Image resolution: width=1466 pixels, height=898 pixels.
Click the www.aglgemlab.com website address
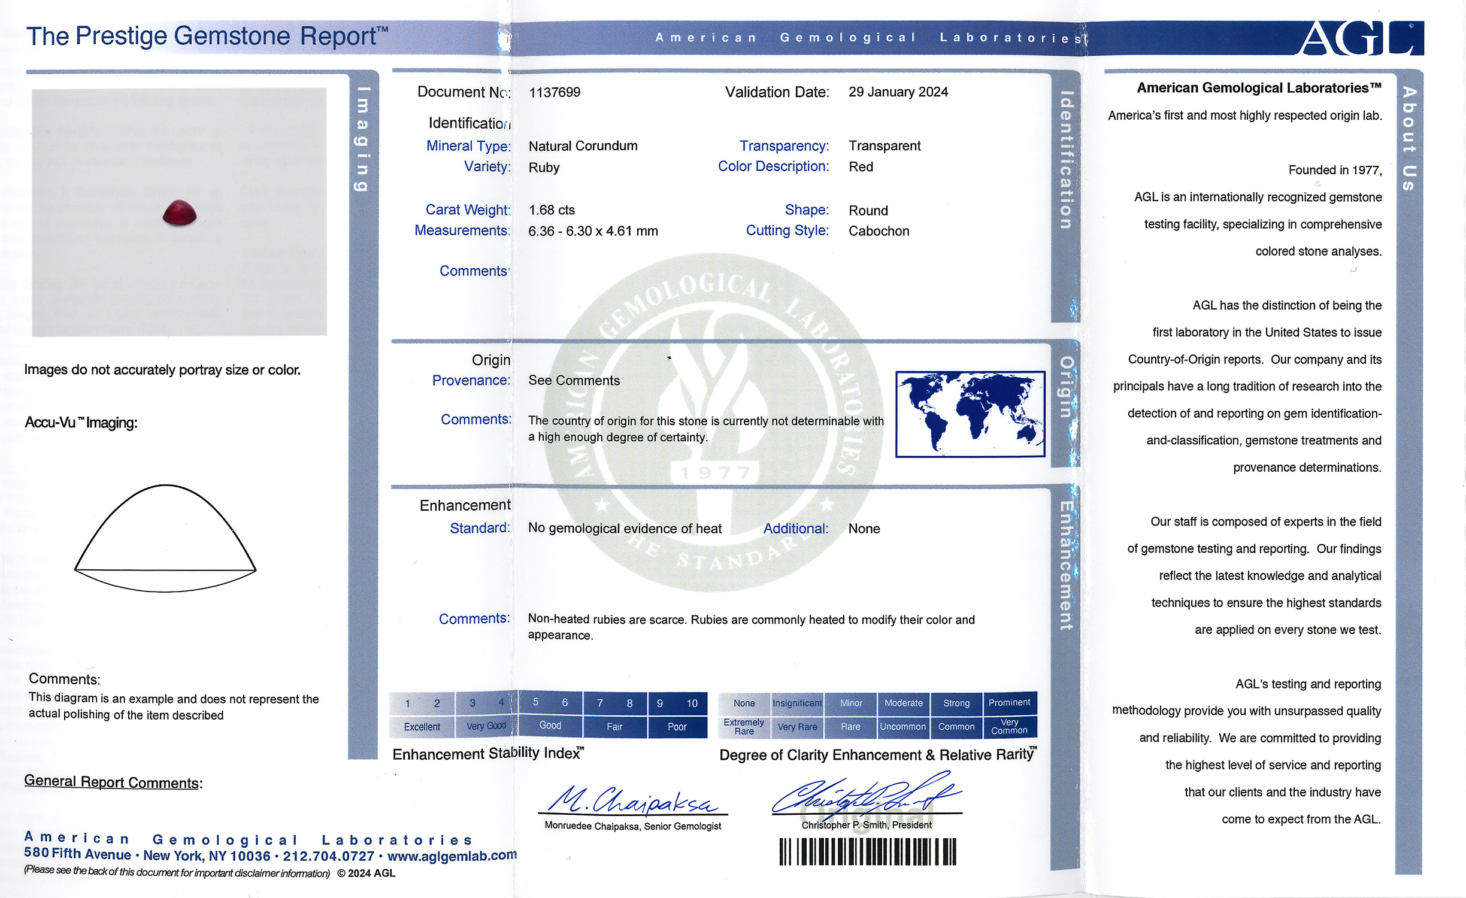pos(452,856)
